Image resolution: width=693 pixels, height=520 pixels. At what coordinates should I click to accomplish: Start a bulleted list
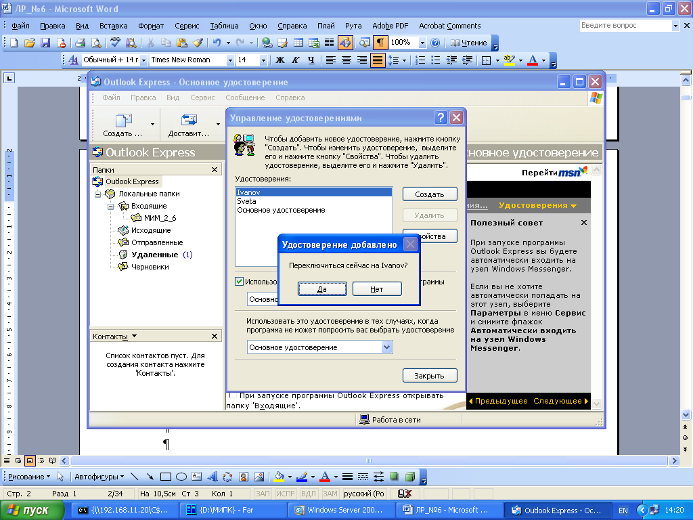pos(436,60)
